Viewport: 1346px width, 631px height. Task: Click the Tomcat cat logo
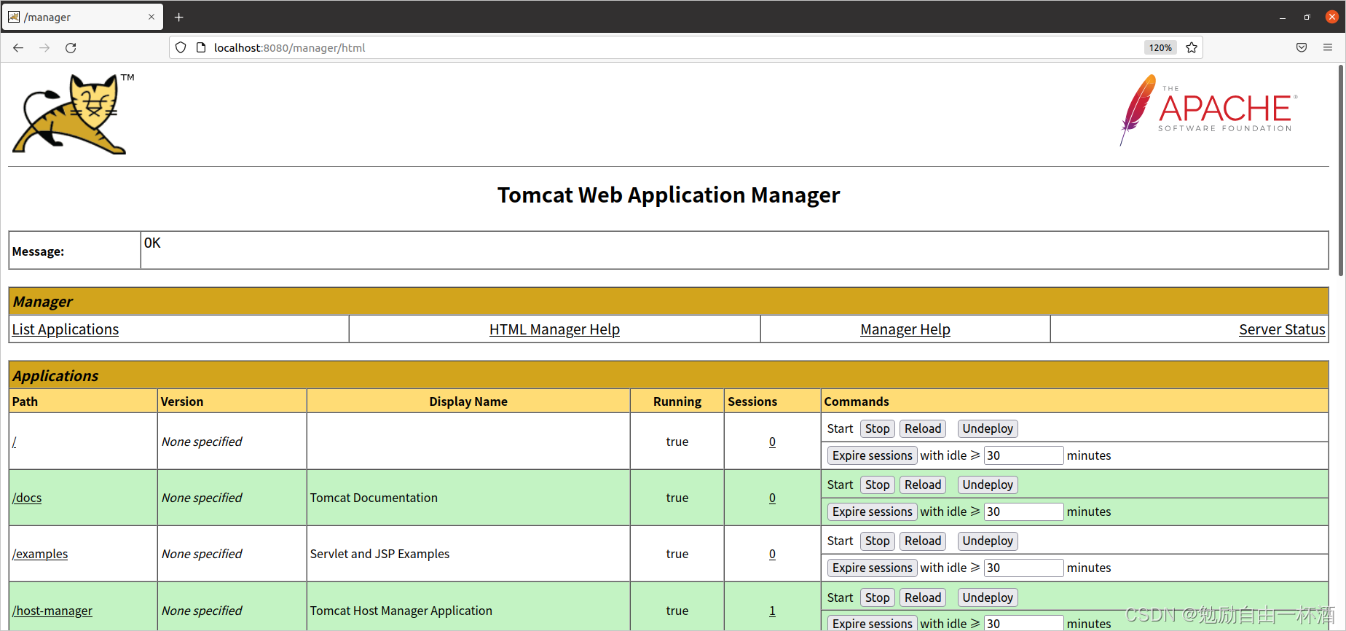[x=73, y=114]
